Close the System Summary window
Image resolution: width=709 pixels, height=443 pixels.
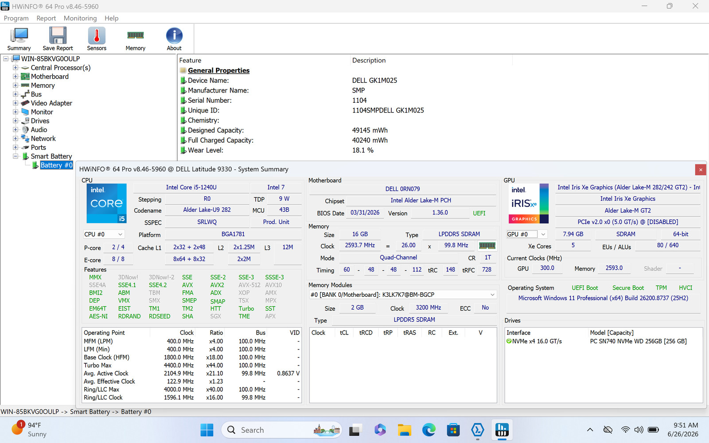click(701, 170)
